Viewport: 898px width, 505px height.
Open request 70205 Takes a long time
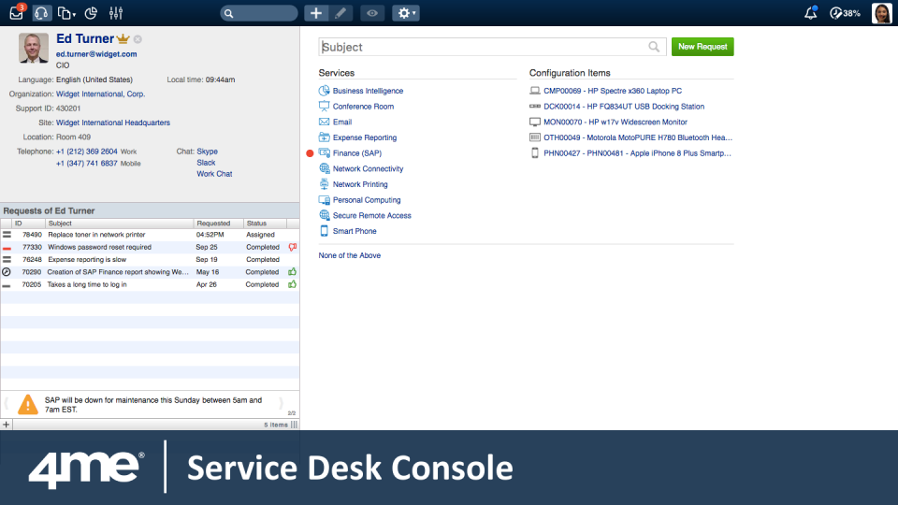coord(150,284)
